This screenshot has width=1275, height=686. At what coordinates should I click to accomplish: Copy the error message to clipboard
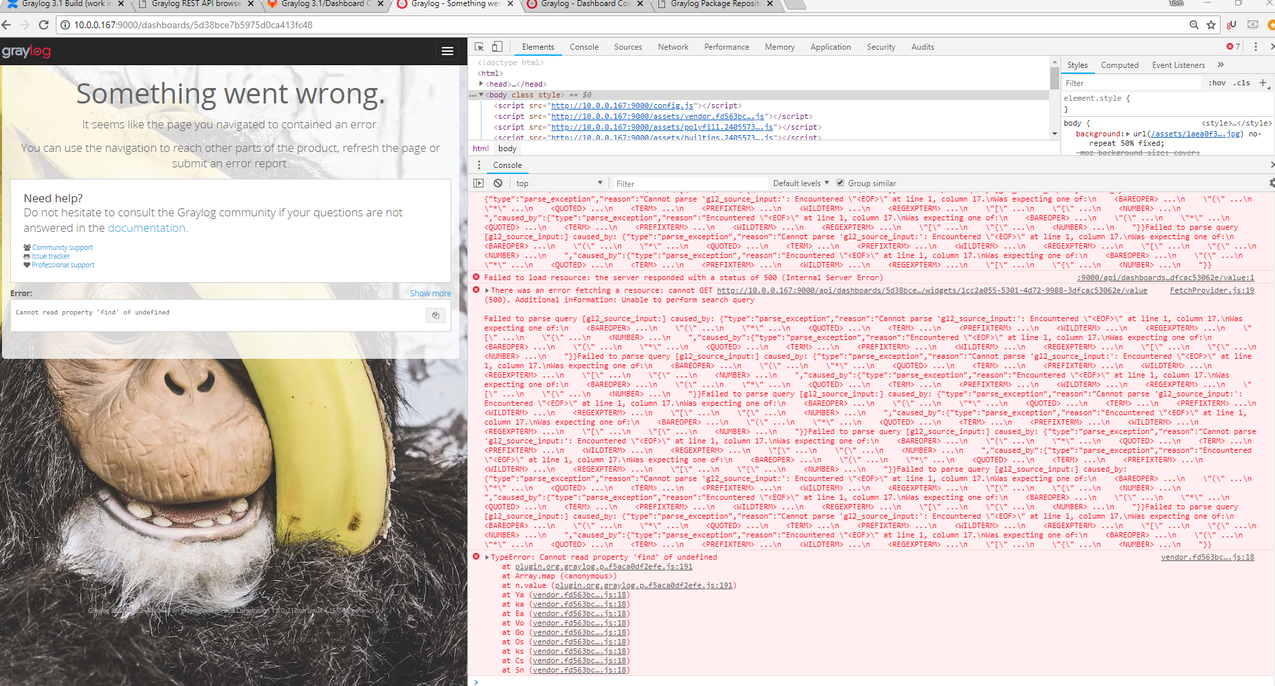click(436, 315)
